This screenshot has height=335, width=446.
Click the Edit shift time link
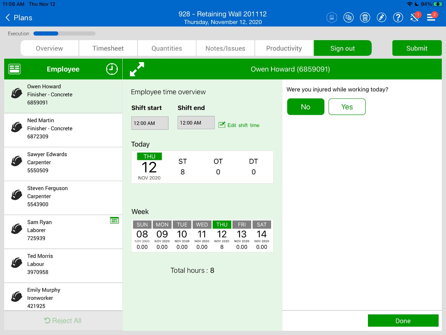239,125
